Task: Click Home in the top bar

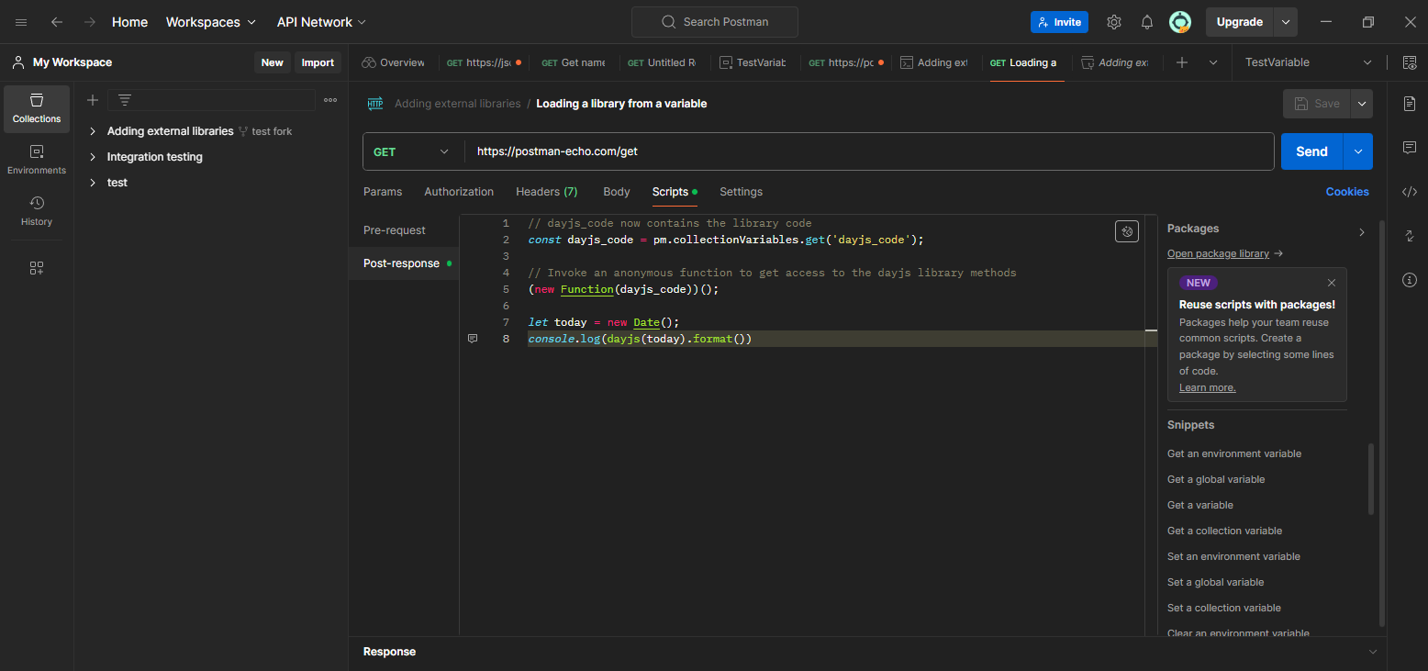Action: tap(129, 22)
